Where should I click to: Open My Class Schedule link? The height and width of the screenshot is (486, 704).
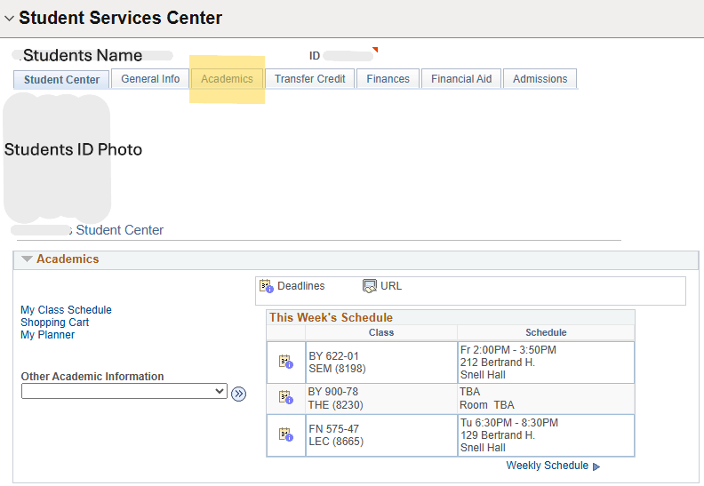pos(66,310)
